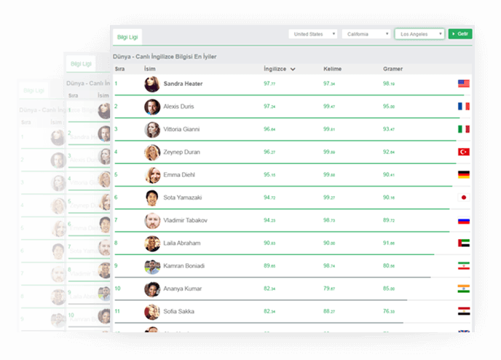Select the Bilgi Ligi tab in front window

127,37
